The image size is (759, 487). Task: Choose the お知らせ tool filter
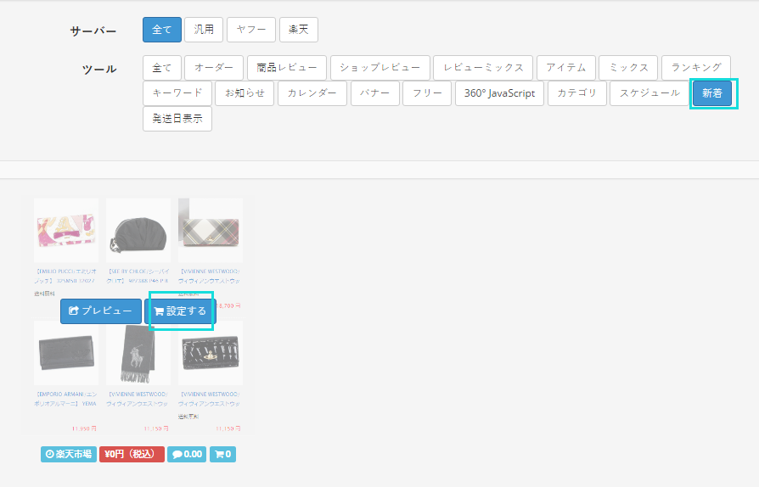(x=245, y=93)
